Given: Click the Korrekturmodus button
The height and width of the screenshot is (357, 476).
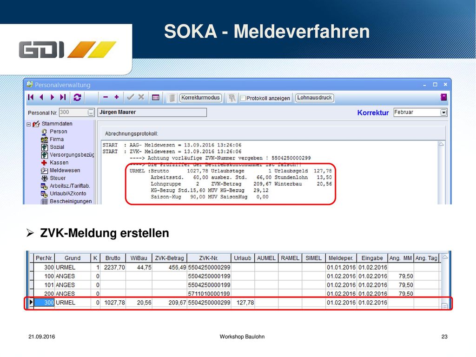Looking at the screenshot, I should (x=200, y=98).
